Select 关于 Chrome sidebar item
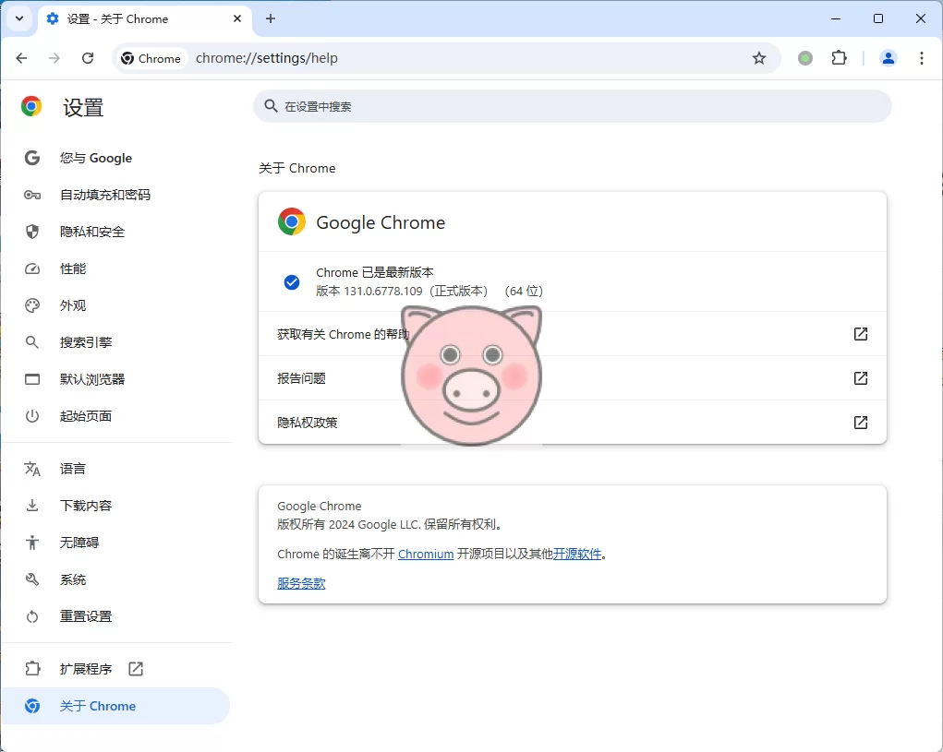Screen dimensions: 943x752 tap(115, 706)
